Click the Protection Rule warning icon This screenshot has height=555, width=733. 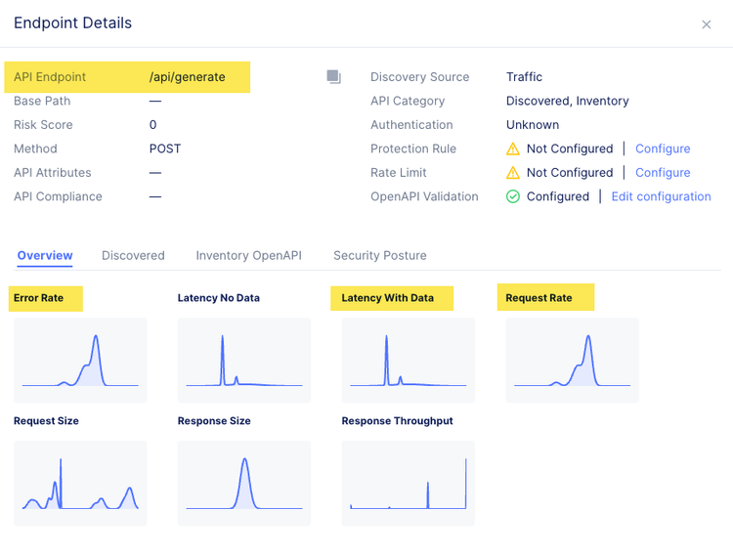513,149
